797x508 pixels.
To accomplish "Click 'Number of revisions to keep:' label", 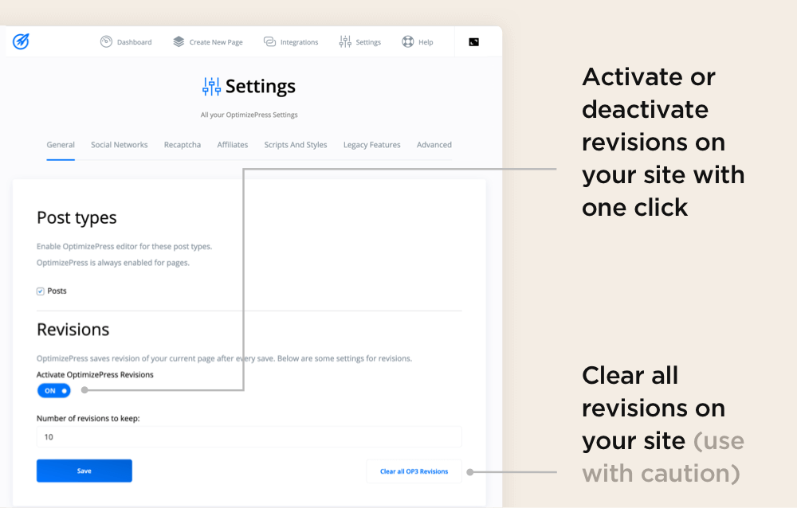I will point(88,419).
